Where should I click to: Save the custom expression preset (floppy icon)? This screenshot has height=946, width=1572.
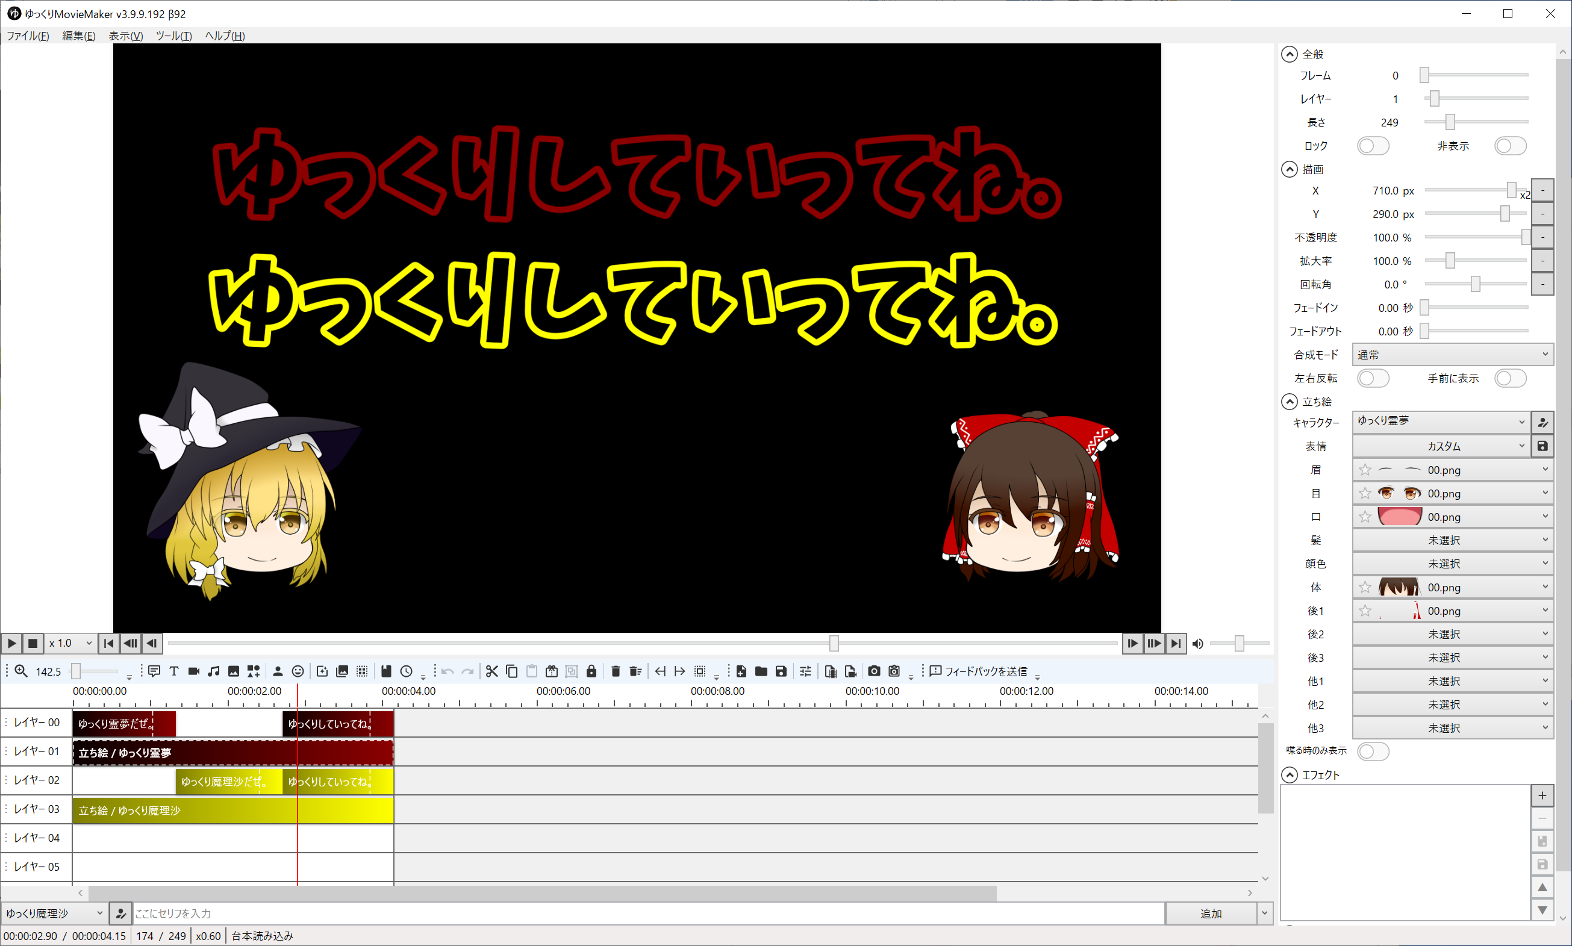pyautogui.click(x=1542, y=446)
